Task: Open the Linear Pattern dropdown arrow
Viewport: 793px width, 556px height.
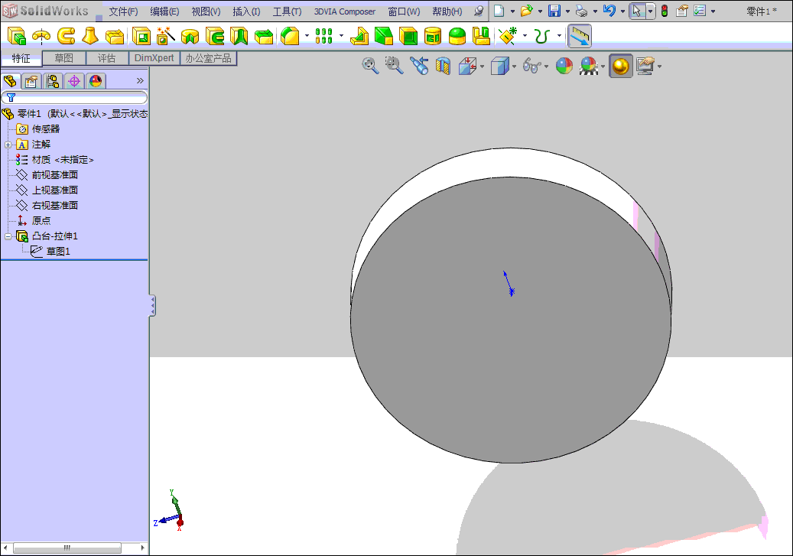Action: (341, 36)
